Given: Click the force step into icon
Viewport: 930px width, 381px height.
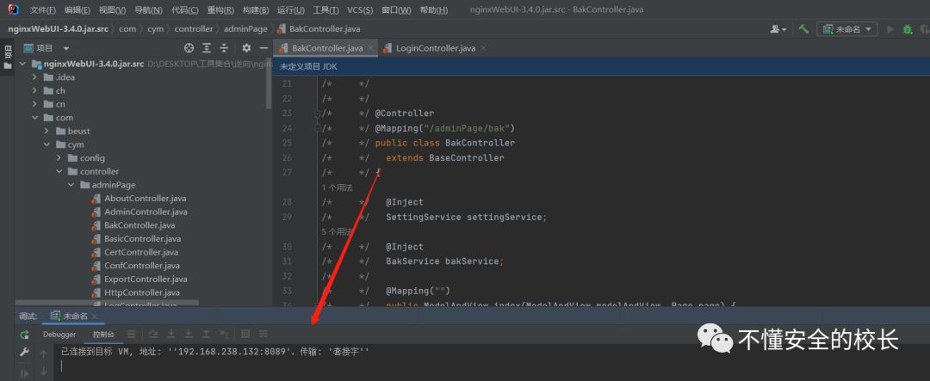Looking at the screenshot, I should 189,335.
